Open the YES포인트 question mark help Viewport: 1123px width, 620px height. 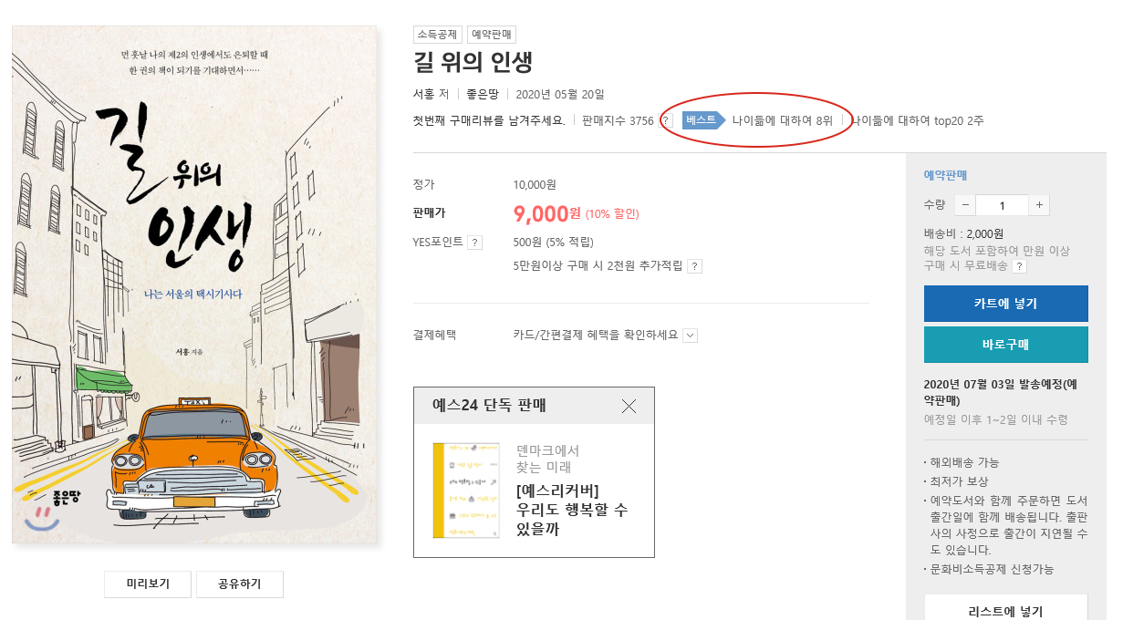[x=475, y=243]
